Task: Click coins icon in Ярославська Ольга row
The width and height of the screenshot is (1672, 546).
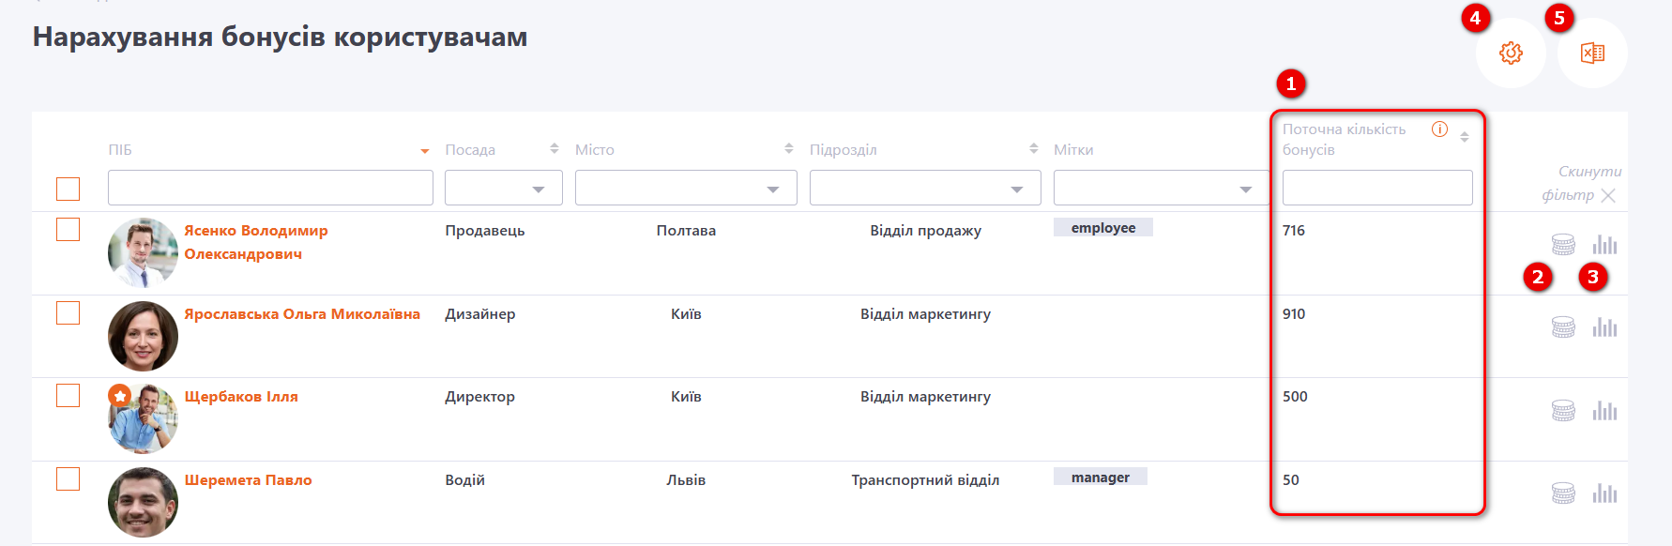Action: pyautogui.click(x=1563, y=327)
